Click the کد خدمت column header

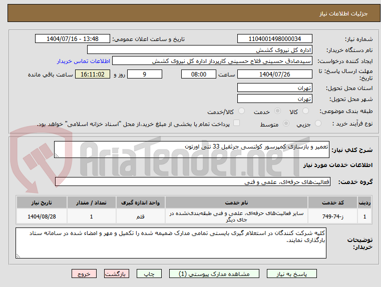coord(332,202)
